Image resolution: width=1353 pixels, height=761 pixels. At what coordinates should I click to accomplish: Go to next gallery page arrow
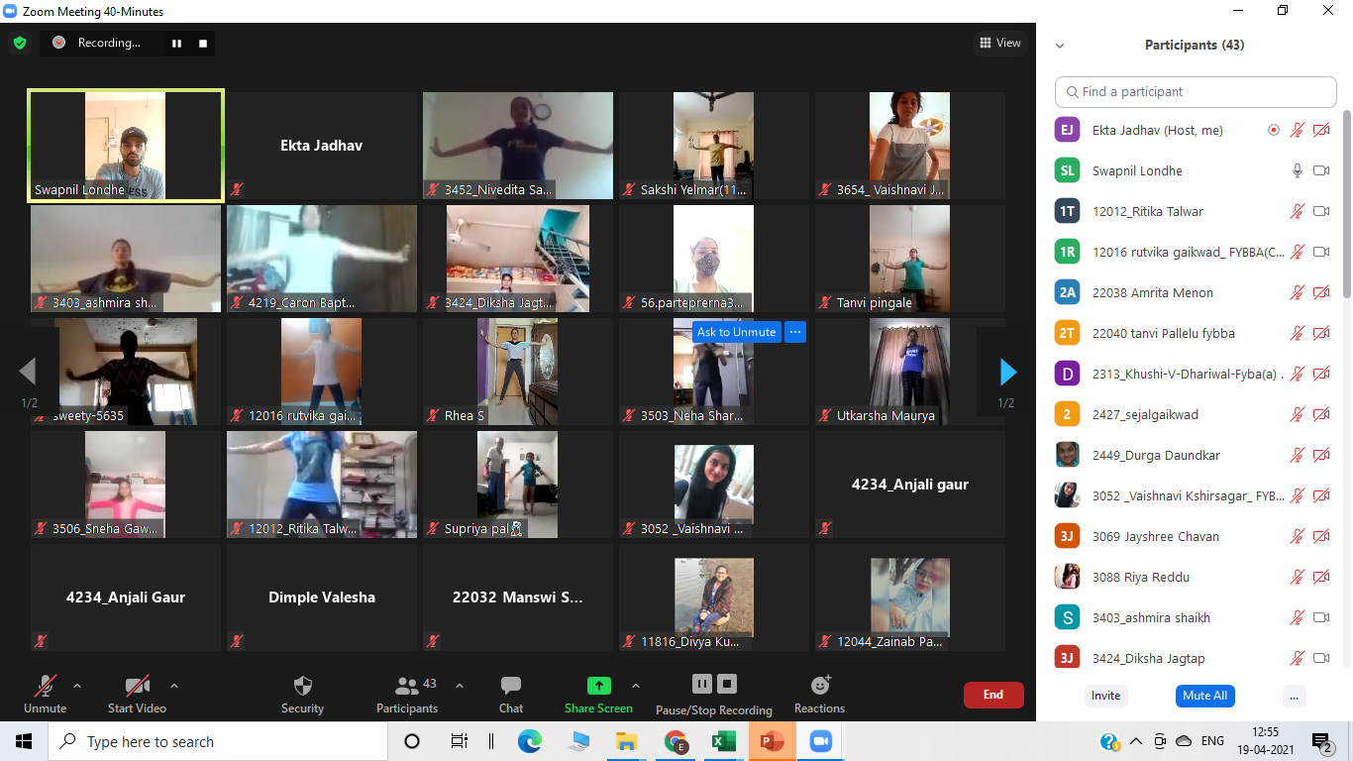click(x=1007, y=372)
